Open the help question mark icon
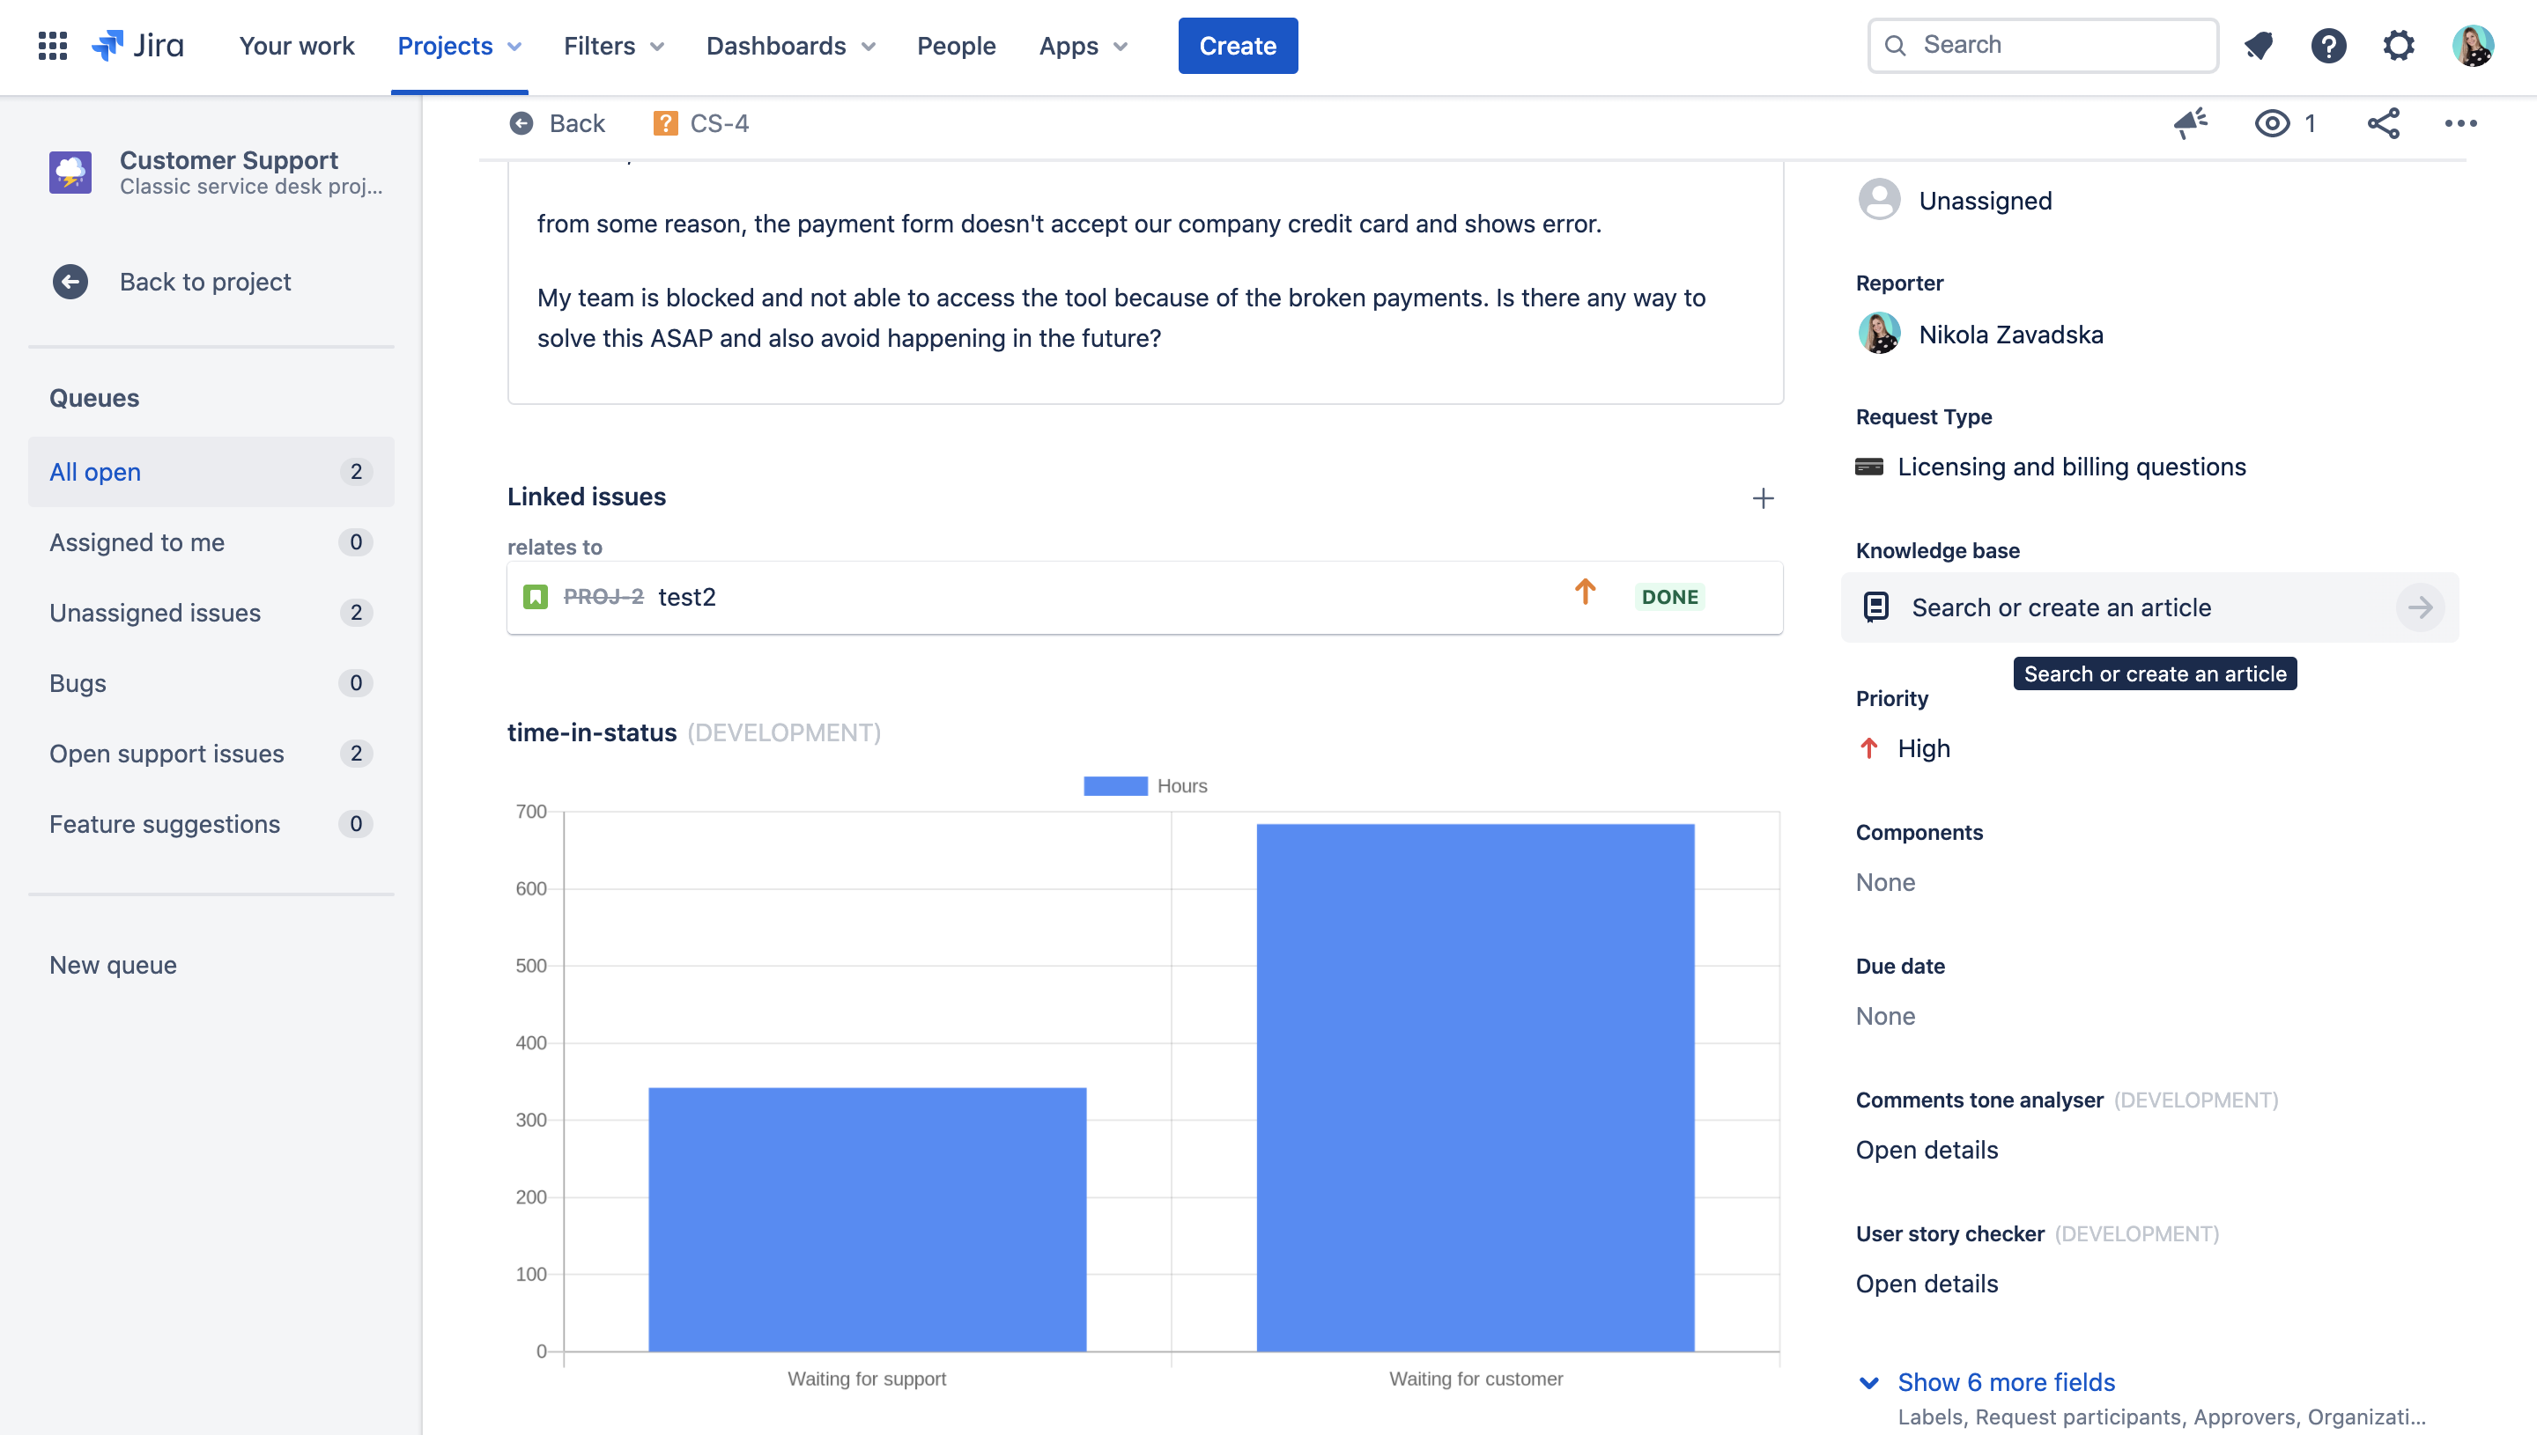 pos(2328,45)
